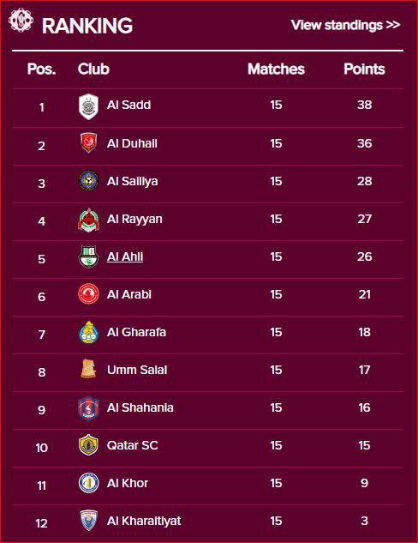This screenshot has height=543, width=418.
Task: Open the Al Ahli green crest
Action: tap(88, 257)
